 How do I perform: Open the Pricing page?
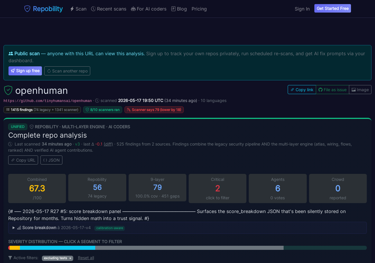coord(199,9)
